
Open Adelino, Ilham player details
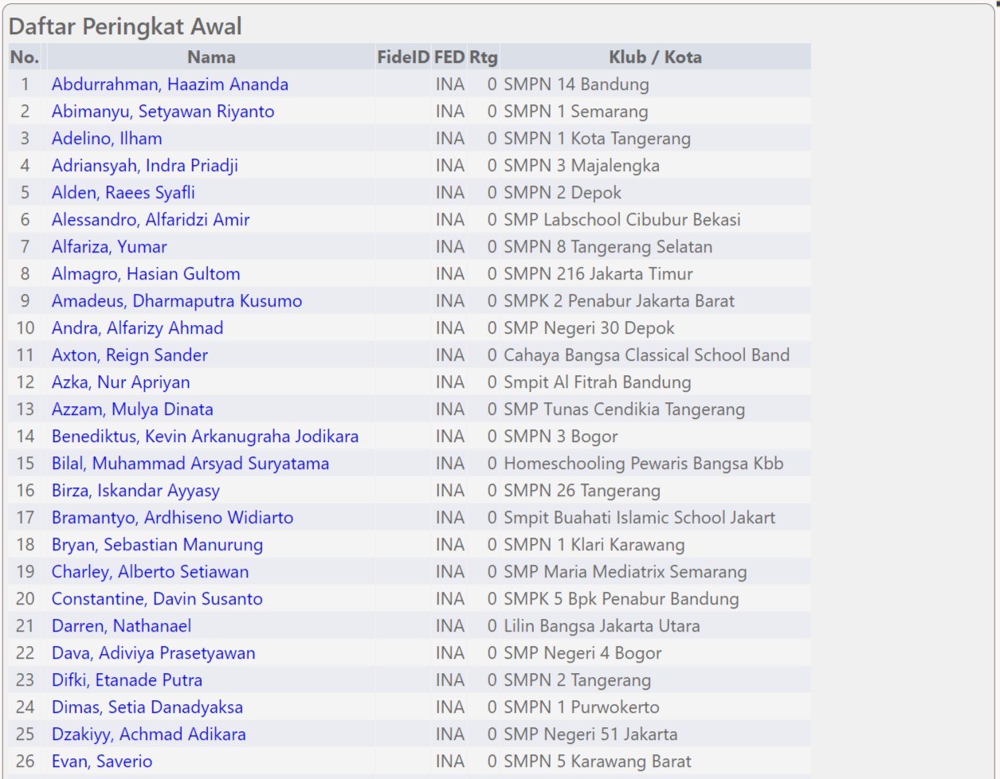107,139
